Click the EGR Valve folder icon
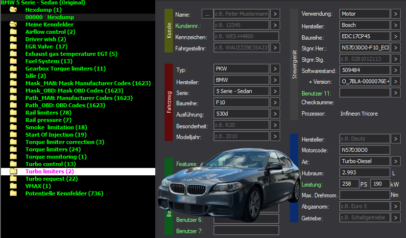This screenshot has width=406, height=238. coord(13,47)
